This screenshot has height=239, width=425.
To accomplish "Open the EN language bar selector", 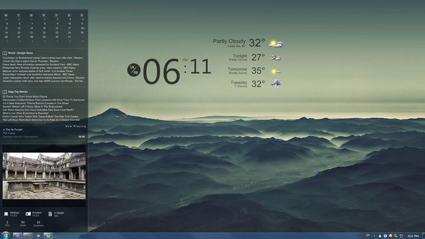I will click(x=368, y=236).
